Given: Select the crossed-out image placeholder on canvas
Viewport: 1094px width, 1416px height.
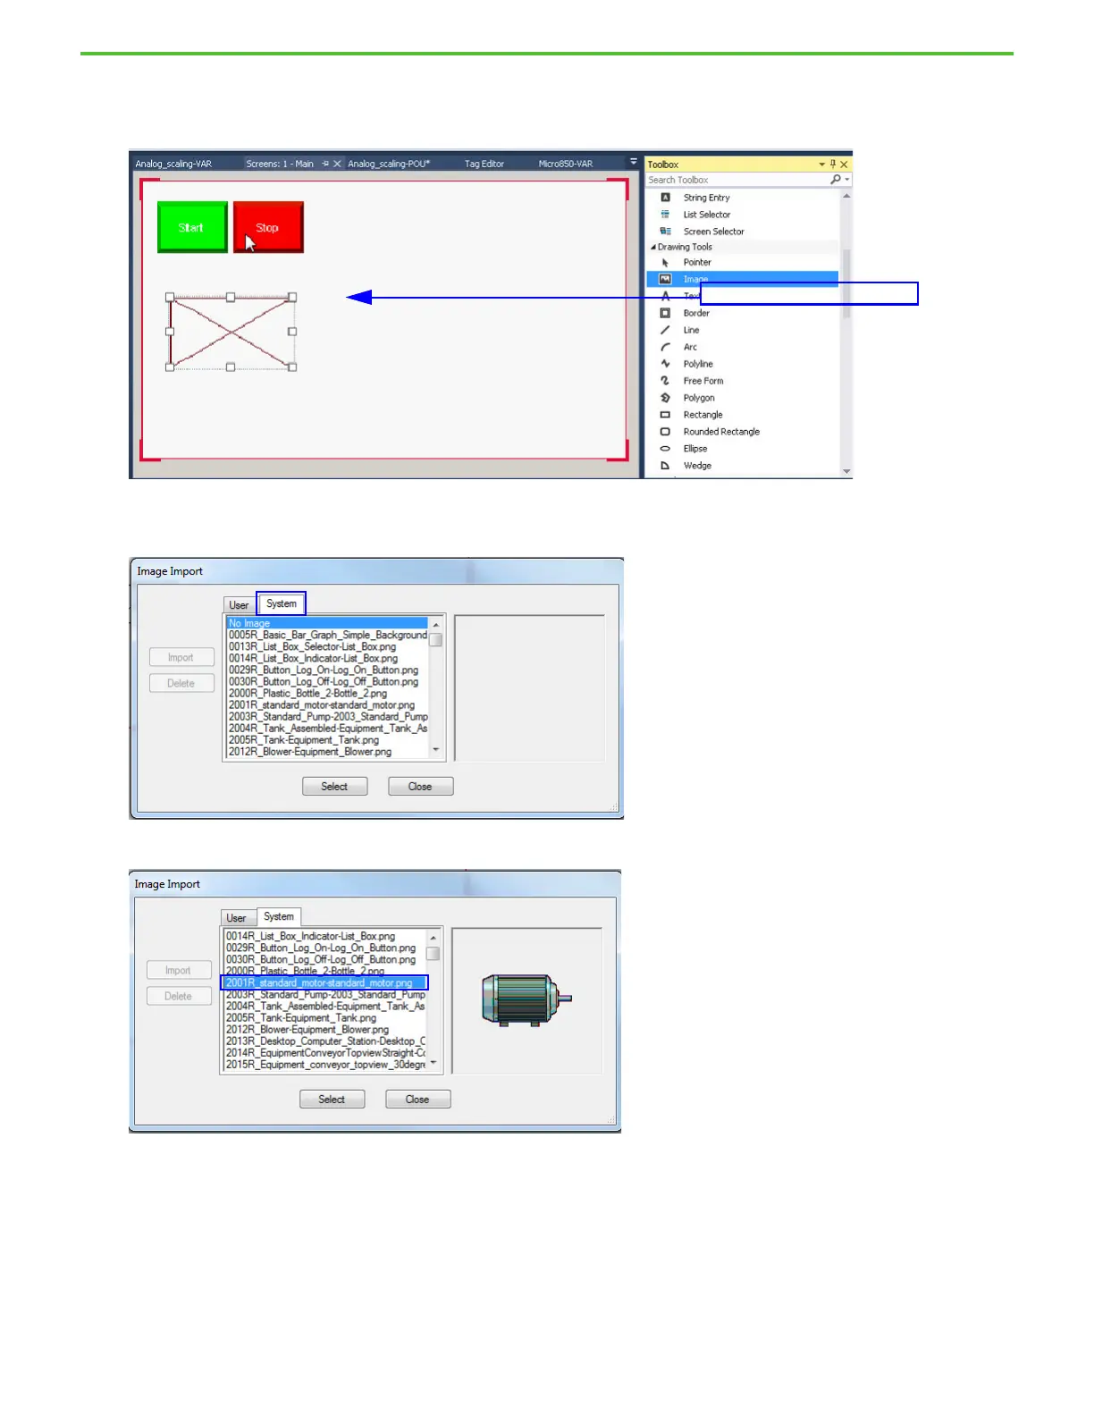Looking at the screenshot, I should point(231,332).
